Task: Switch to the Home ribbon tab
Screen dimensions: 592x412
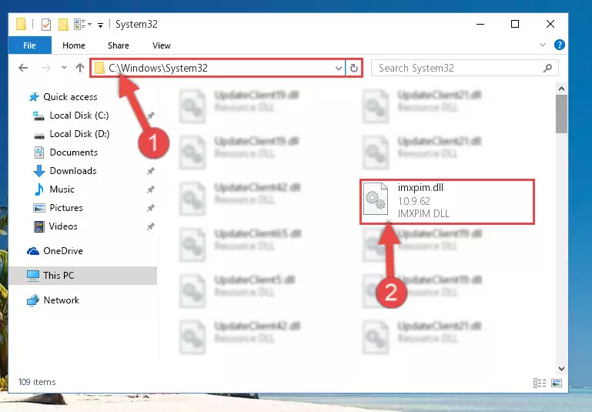Action: click(x=74, y=45)
